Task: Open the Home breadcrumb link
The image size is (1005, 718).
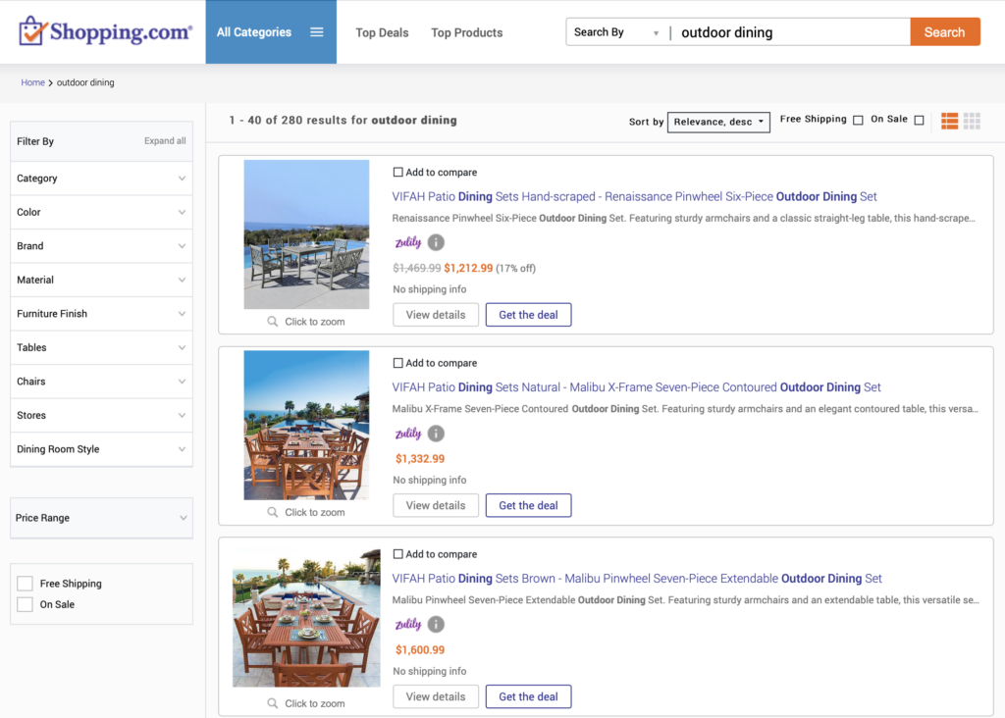Action: (x=32, y=82)
